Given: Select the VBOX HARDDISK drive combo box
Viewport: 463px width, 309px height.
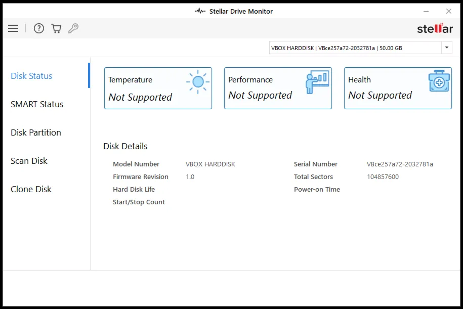Looking at the screenshot, I should pos(361,48).
